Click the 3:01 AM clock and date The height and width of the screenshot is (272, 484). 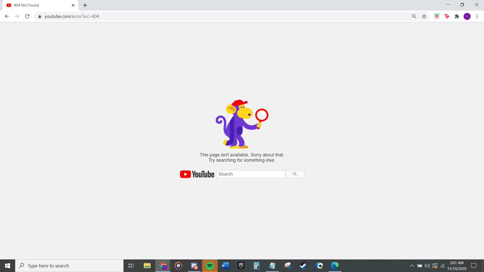click(457, 266)
